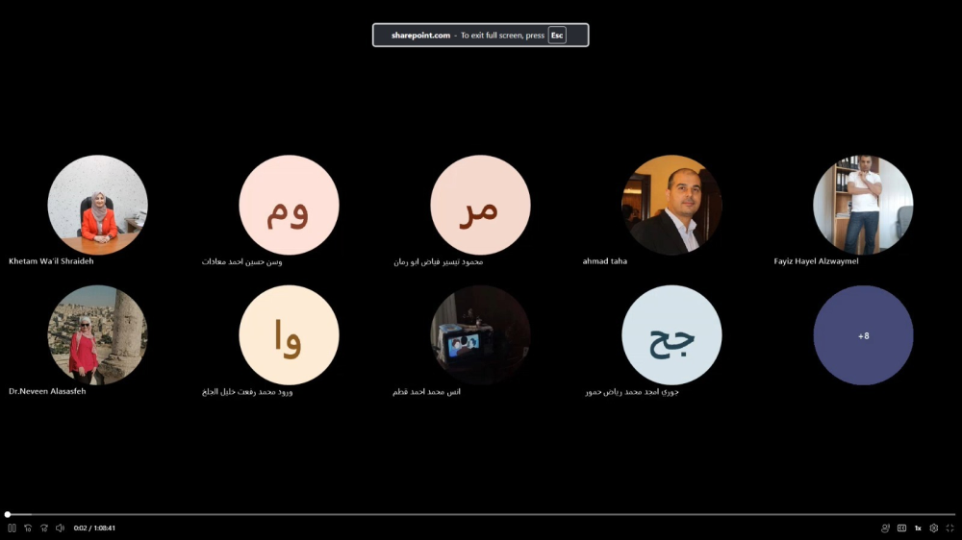962x540 pixels.
Task: Exit full screen mode
Action: [949, 528]
